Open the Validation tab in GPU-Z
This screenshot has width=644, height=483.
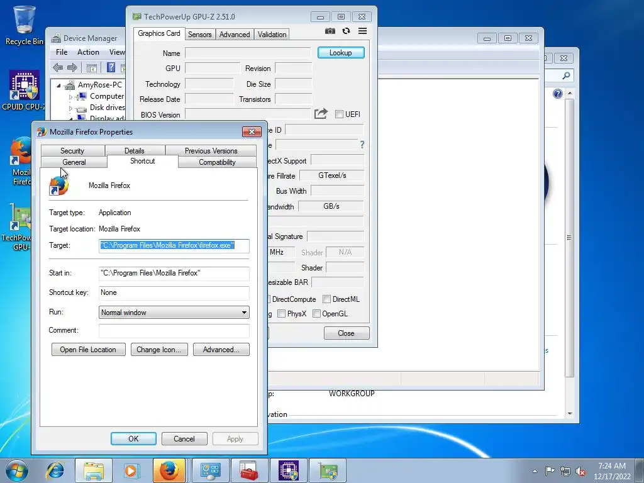pos(272,35)
